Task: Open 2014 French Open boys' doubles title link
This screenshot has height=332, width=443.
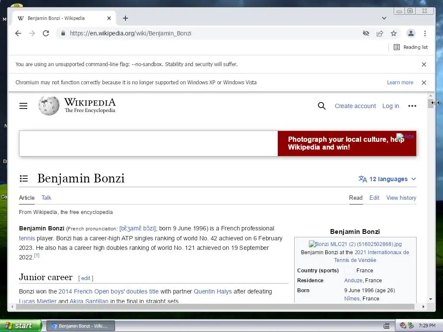Action: pyautogui.click(x=109, y=291)
